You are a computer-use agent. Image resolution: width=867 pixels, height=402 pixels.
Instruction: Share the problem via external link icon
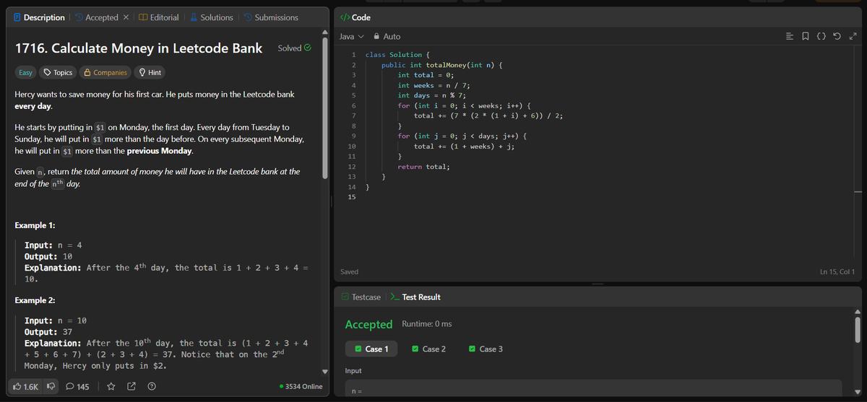pos(132,387)
